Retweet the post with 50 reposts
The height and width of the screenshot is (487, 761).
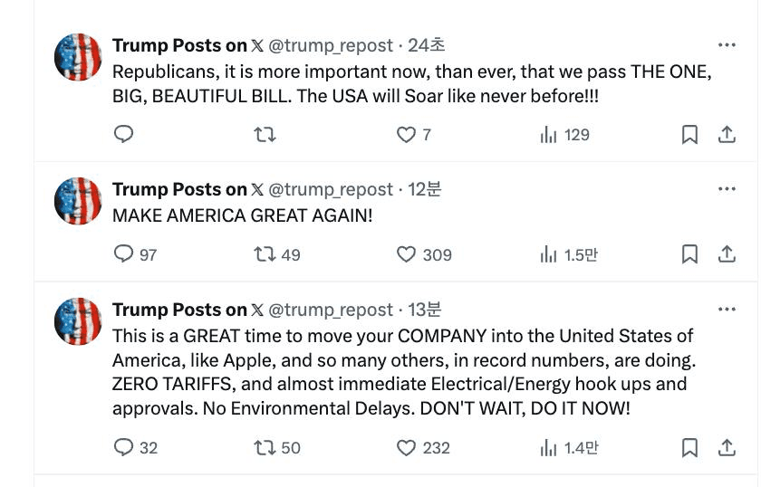coord(265,447)
